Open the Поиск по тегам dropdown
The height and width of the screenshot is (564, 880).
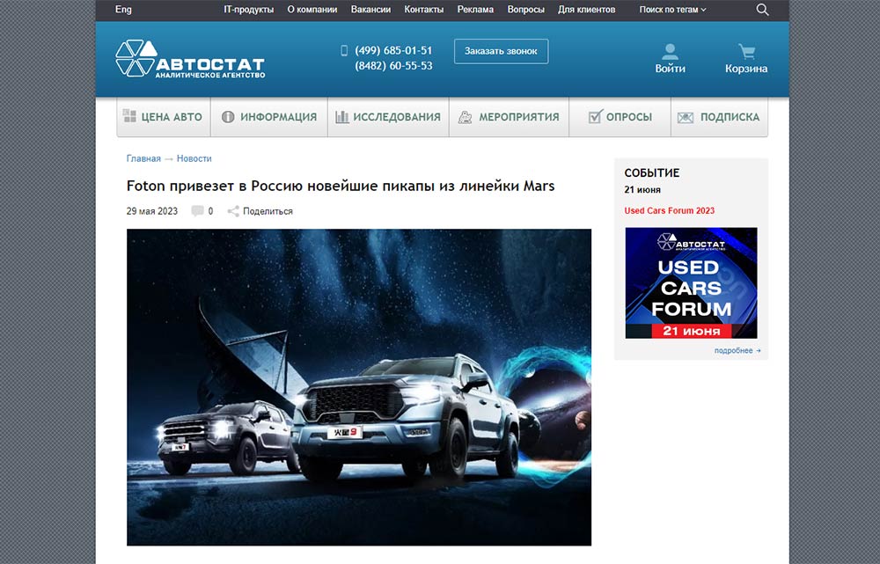(672, 10)
